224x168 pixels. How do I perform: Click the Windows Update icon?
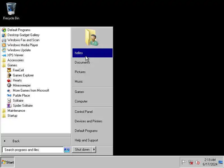[4, 50]
